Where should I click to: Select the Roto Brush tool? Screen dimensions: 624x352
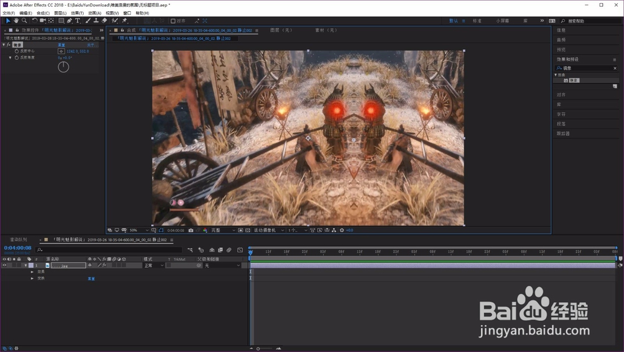pos(115,21)
